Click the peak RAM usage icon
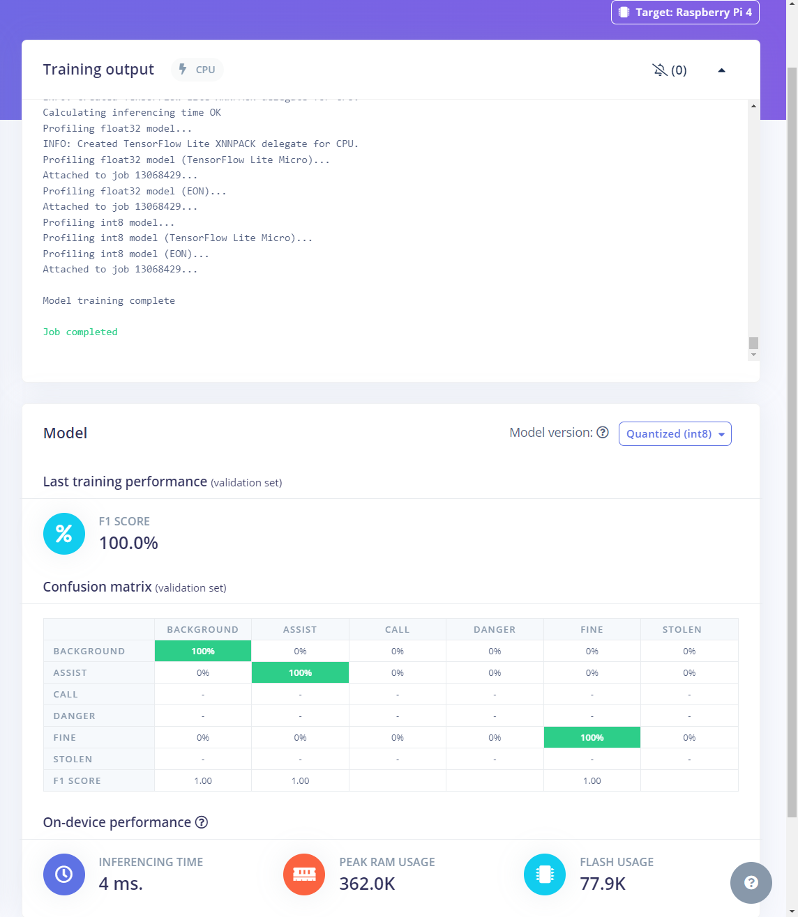This screenshot has height=917, width=798. tap(304, 874)
